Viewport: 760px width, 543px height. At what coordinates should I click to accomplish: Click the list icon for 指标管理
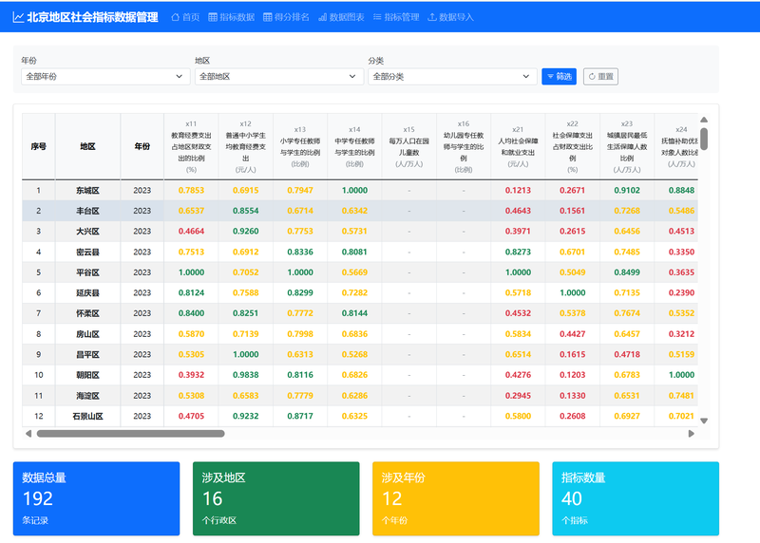pos(377,17)
